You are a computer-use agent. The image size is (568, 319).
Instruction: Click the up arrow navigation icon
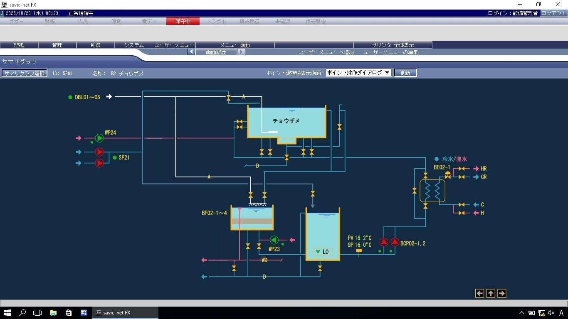pyautogui.click(x=491, y=294)
